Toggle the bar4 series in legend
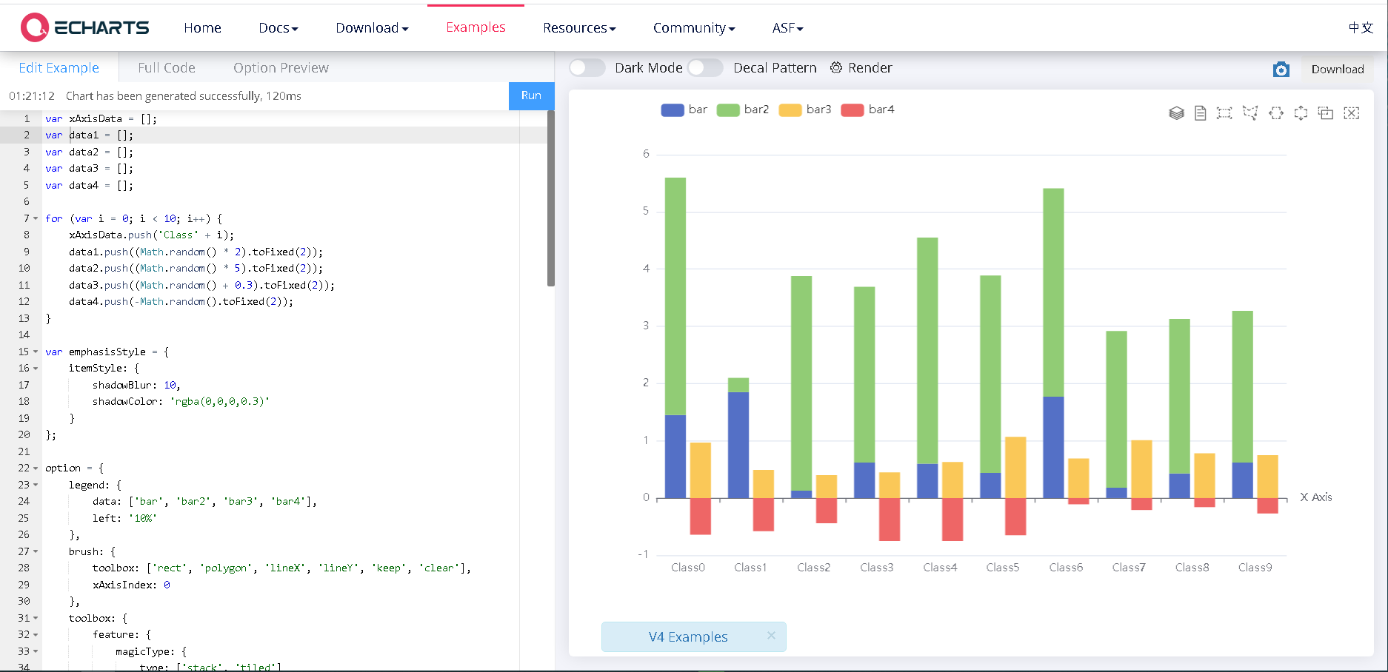The width and height of the screenshot is (1388, 672). [868, 110]
